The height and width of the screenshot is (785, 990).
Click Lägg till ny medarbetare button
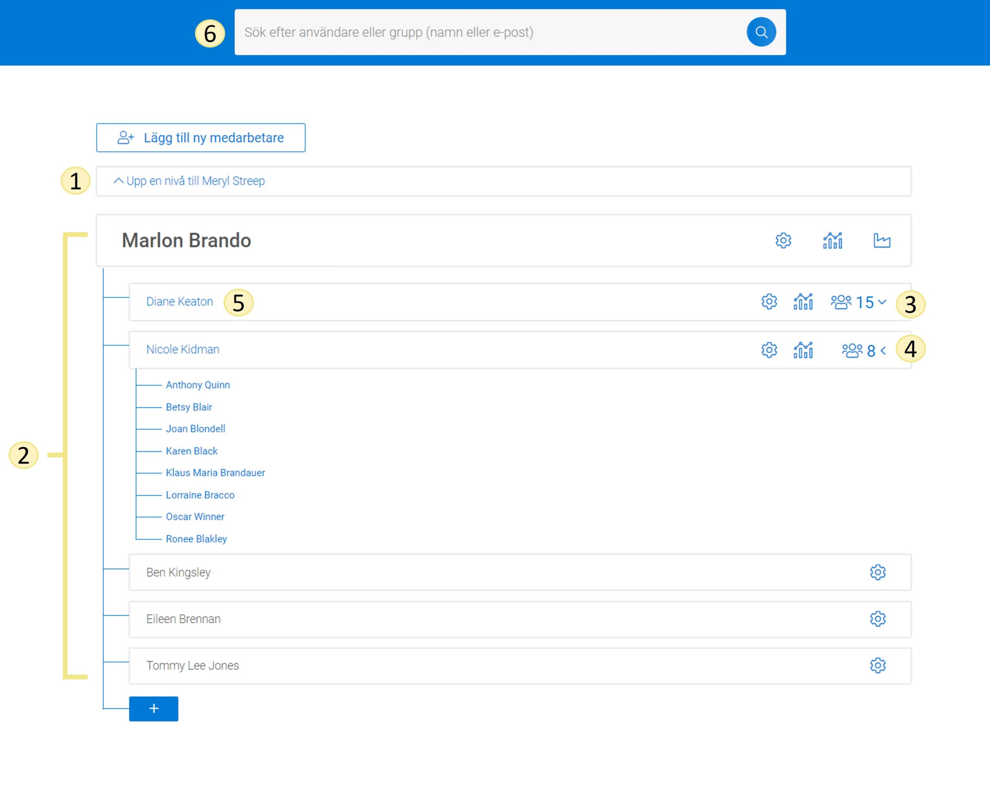point(201,138)
